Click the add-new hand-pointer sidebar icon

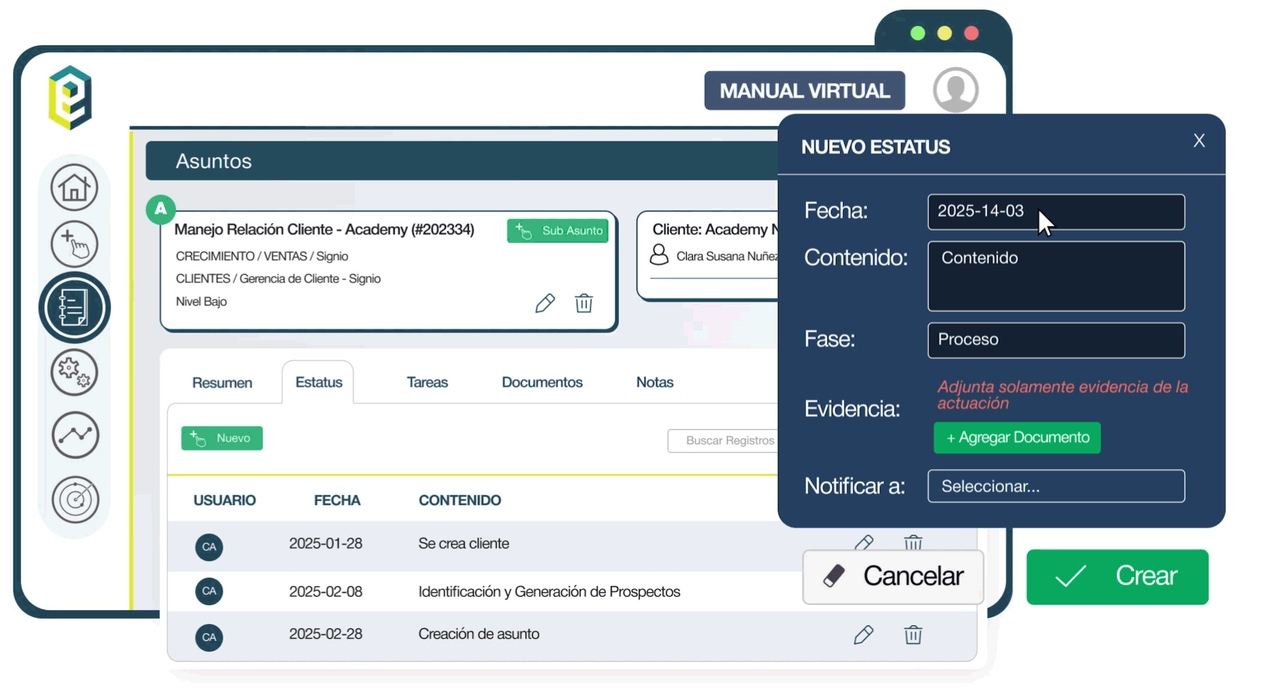(74, 244)
